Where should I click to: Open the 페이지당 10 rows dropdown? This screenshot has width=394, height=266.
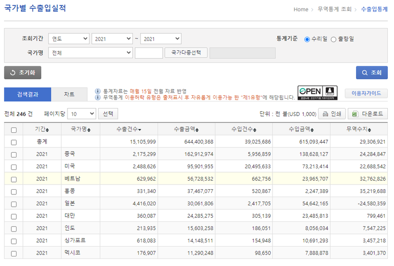coord(82,114)
